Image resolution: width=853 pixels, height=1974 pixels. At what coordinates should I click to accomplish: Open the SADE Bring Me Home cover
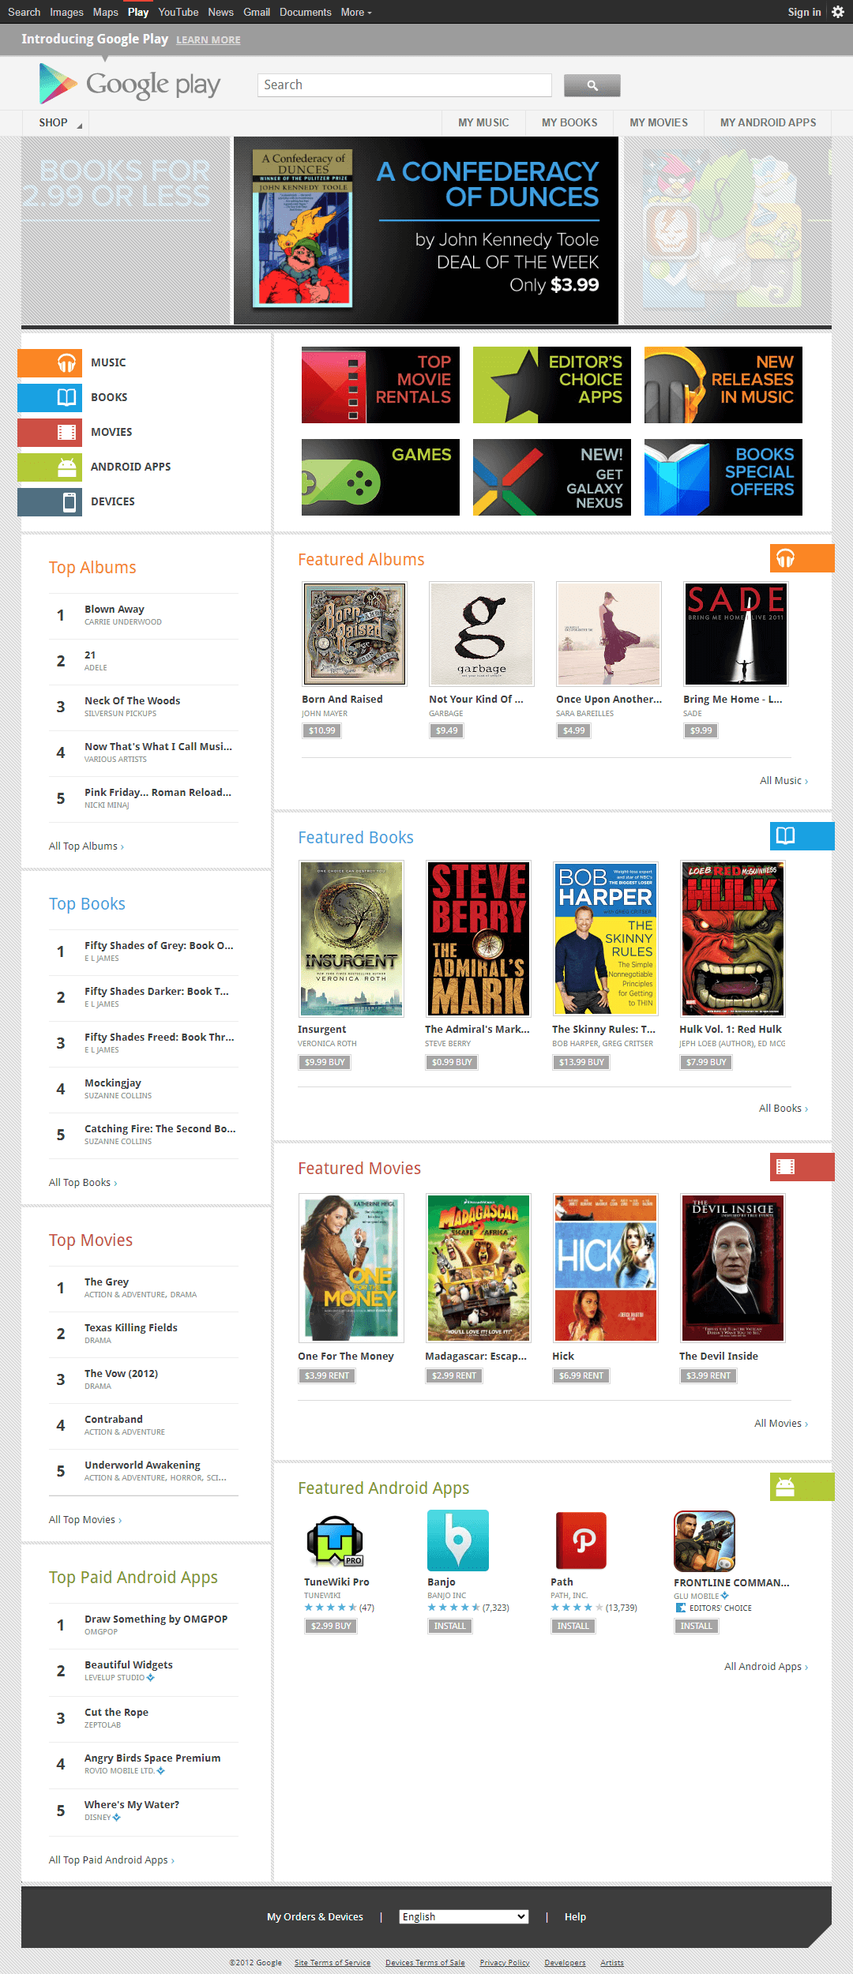coord(736,634)
